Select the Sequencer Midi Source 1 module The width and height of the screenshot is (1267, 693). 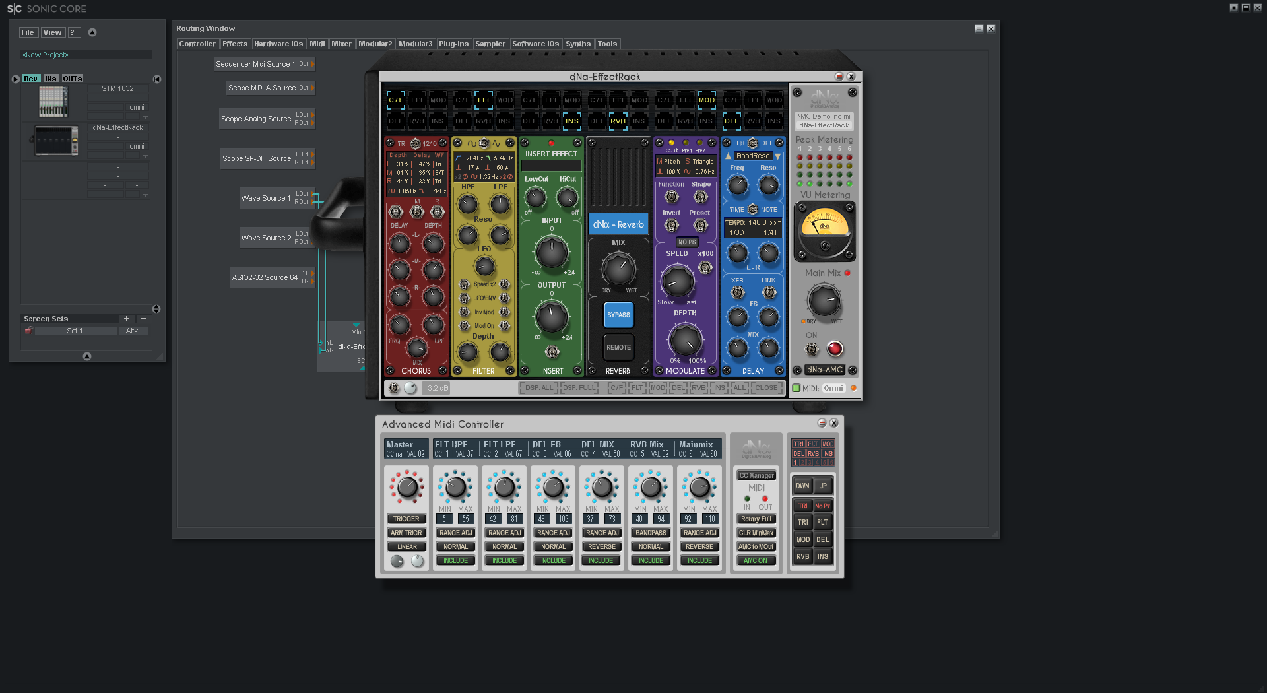click(263, 64)
